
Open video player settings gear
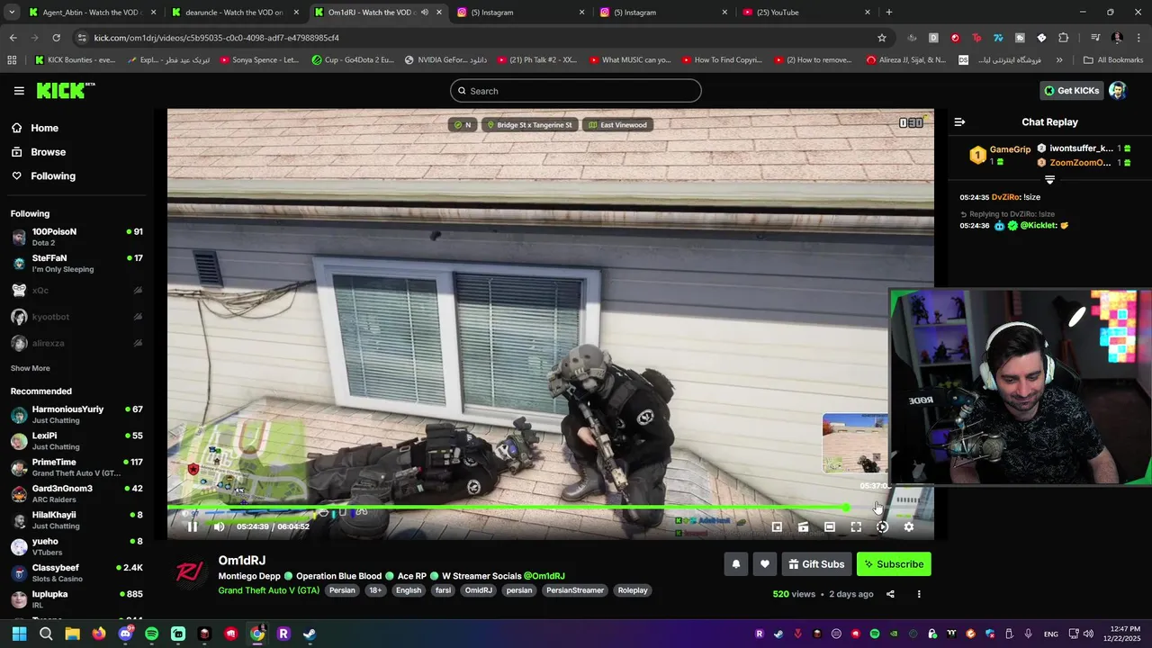point(908,526)
